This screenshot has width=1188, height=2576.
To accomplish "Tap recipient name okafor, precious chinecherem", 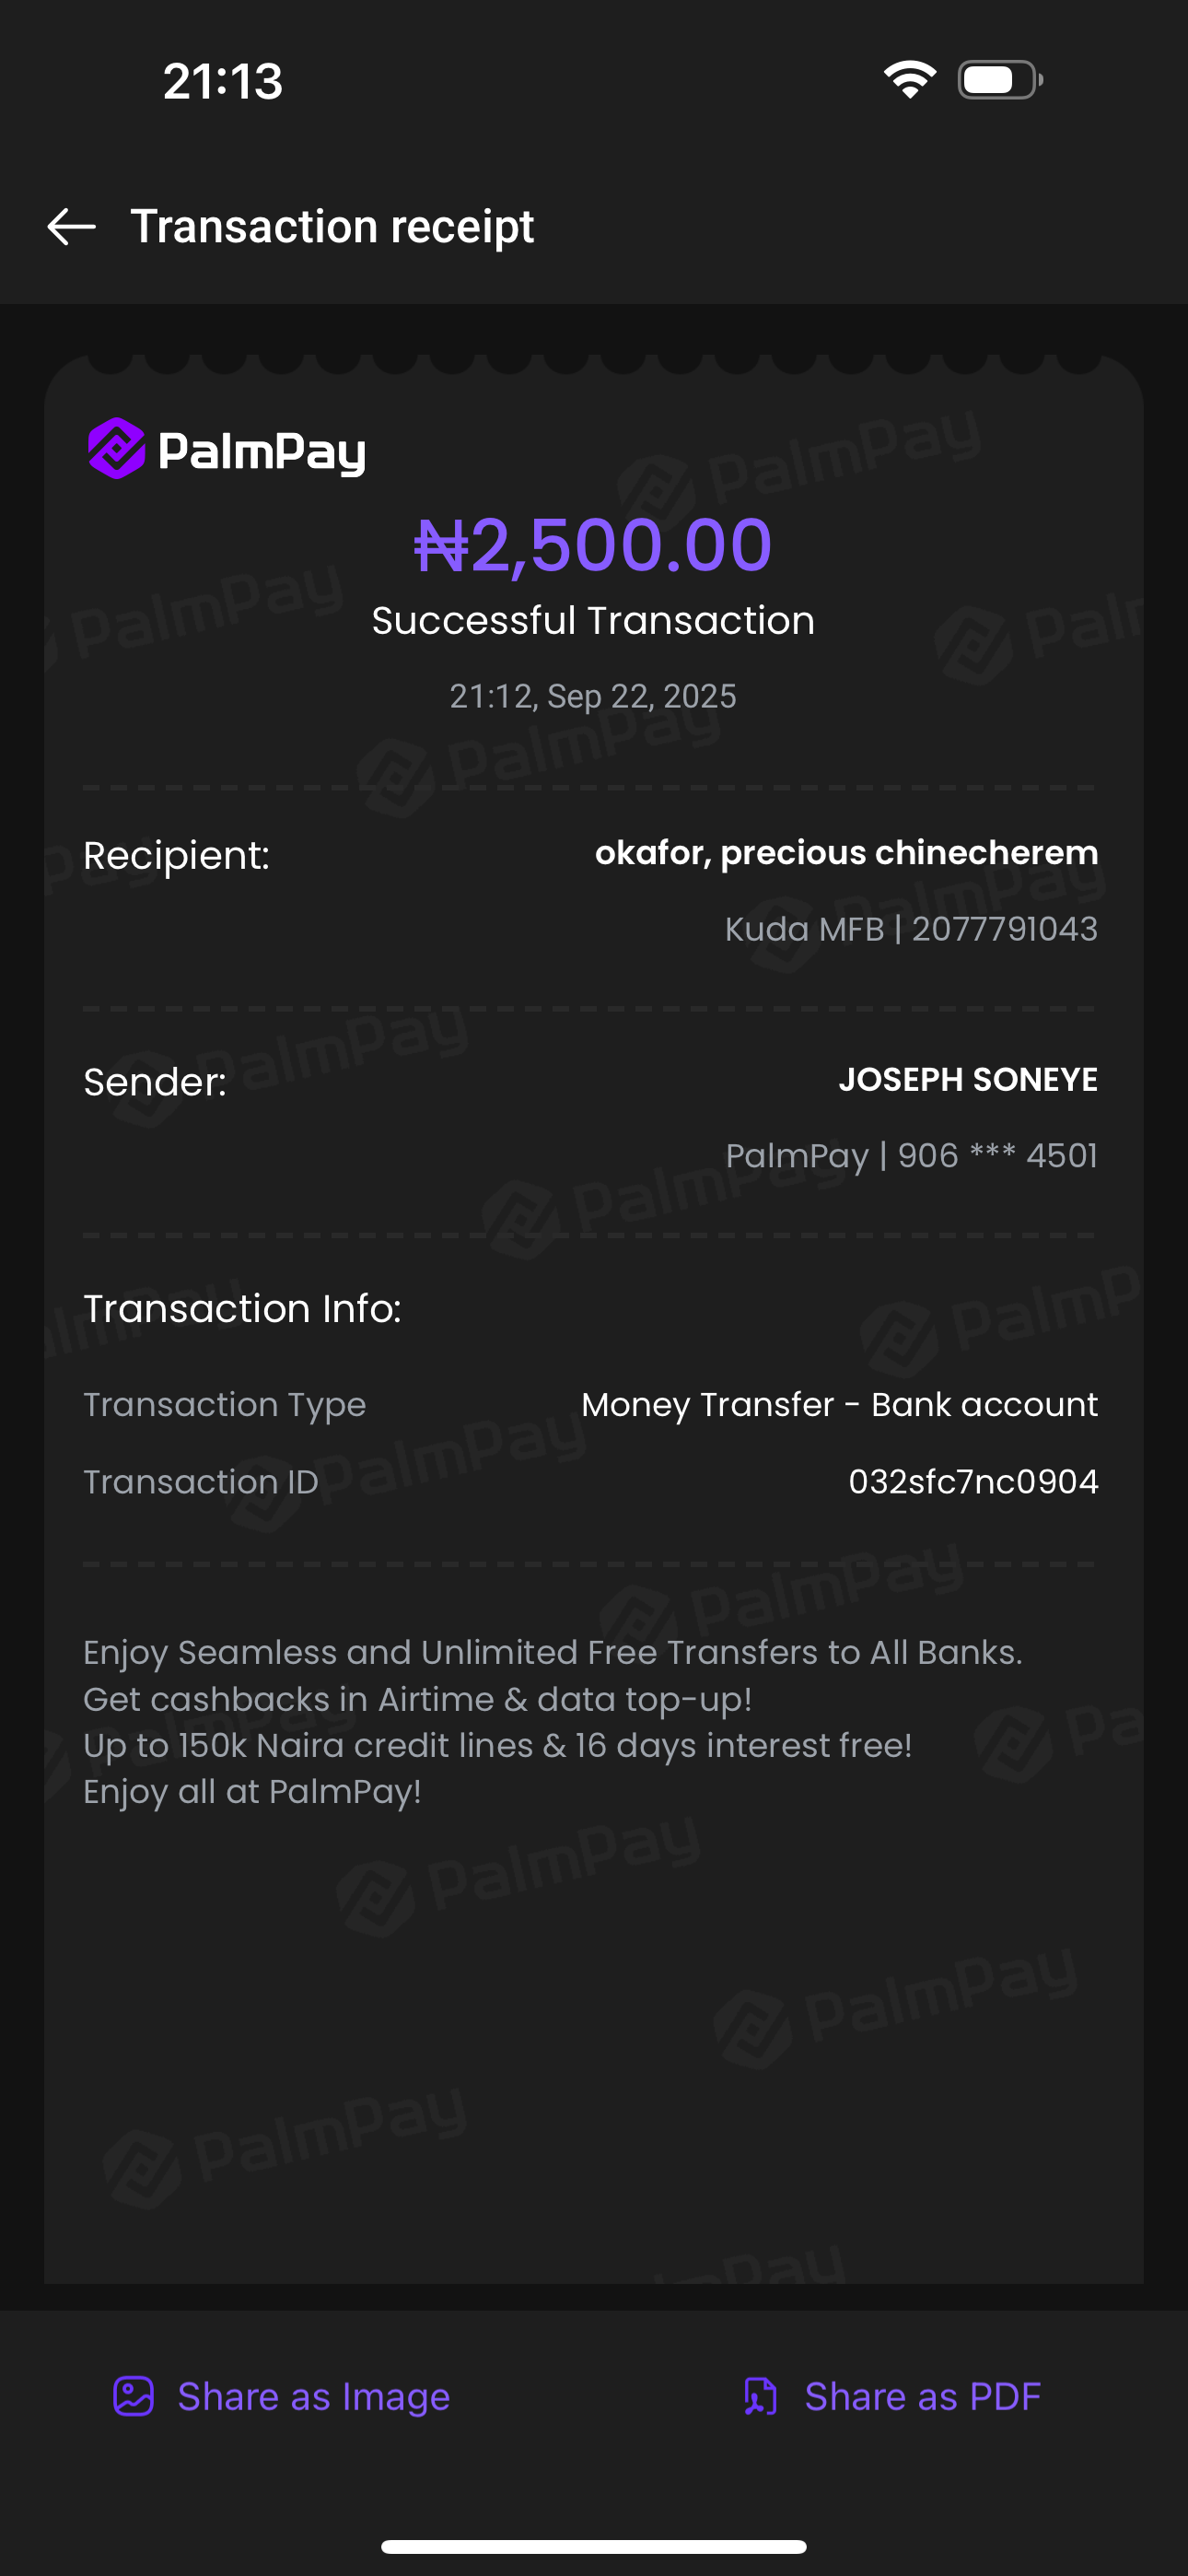I will [846, 853].
